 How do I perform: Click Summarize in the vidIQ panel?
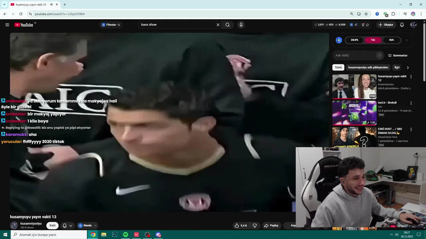[398, 55]
